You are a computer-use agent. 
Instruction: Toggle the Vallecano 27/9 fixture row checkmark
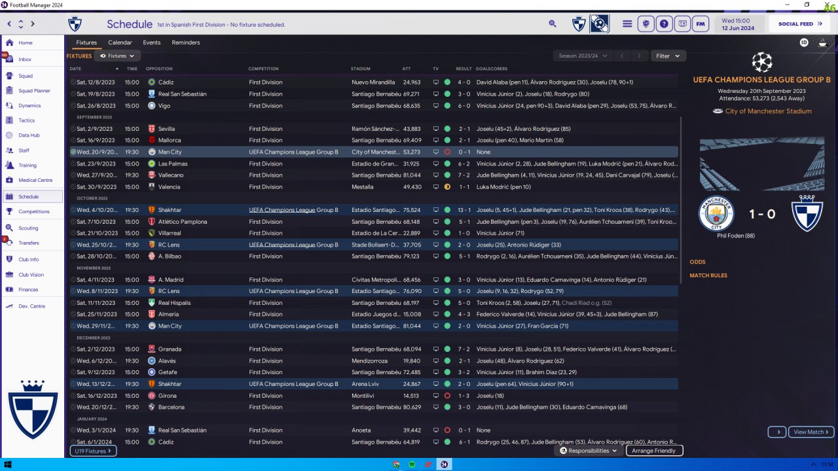click(x=73, y=175)
